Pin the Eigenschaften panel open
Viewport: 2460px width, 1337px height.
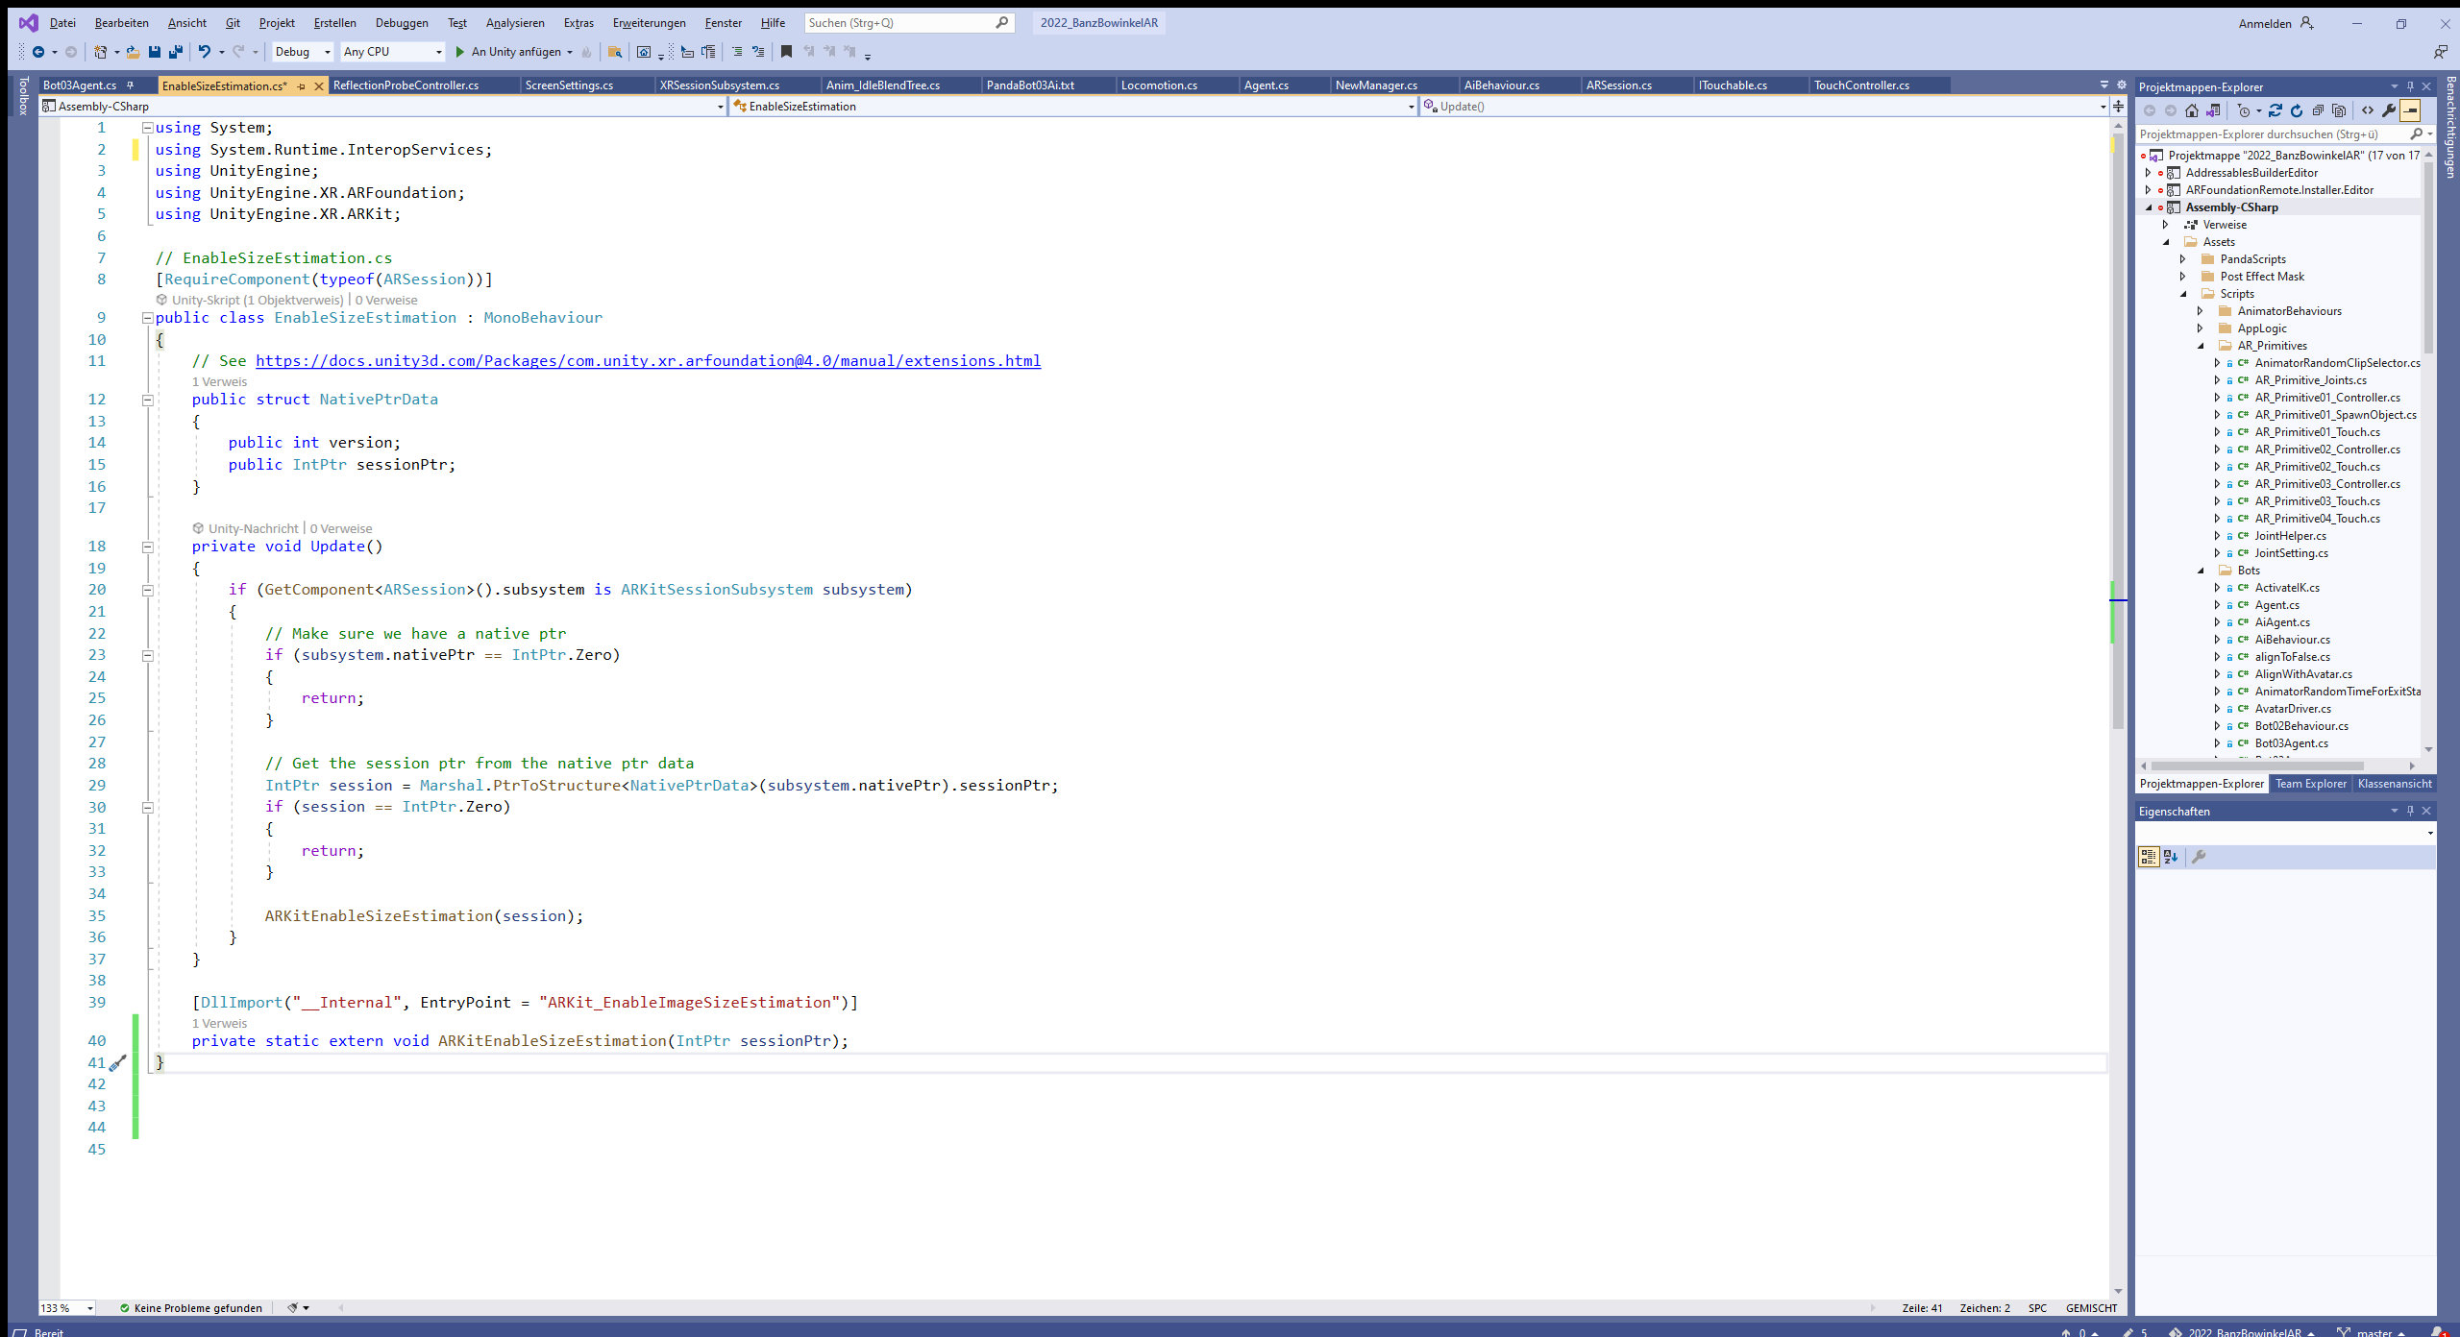click(2410, 810)
